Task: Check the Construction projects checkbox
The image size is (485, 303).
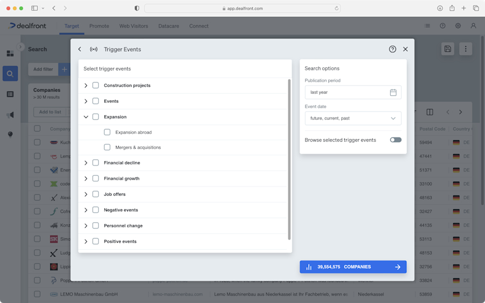Action: click(x=95, y=85)
